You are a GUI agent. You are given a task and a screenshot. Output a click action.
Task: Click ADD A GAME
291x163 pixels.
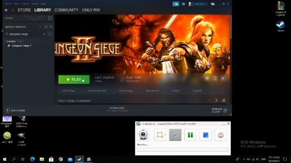(x=15, y=110)
